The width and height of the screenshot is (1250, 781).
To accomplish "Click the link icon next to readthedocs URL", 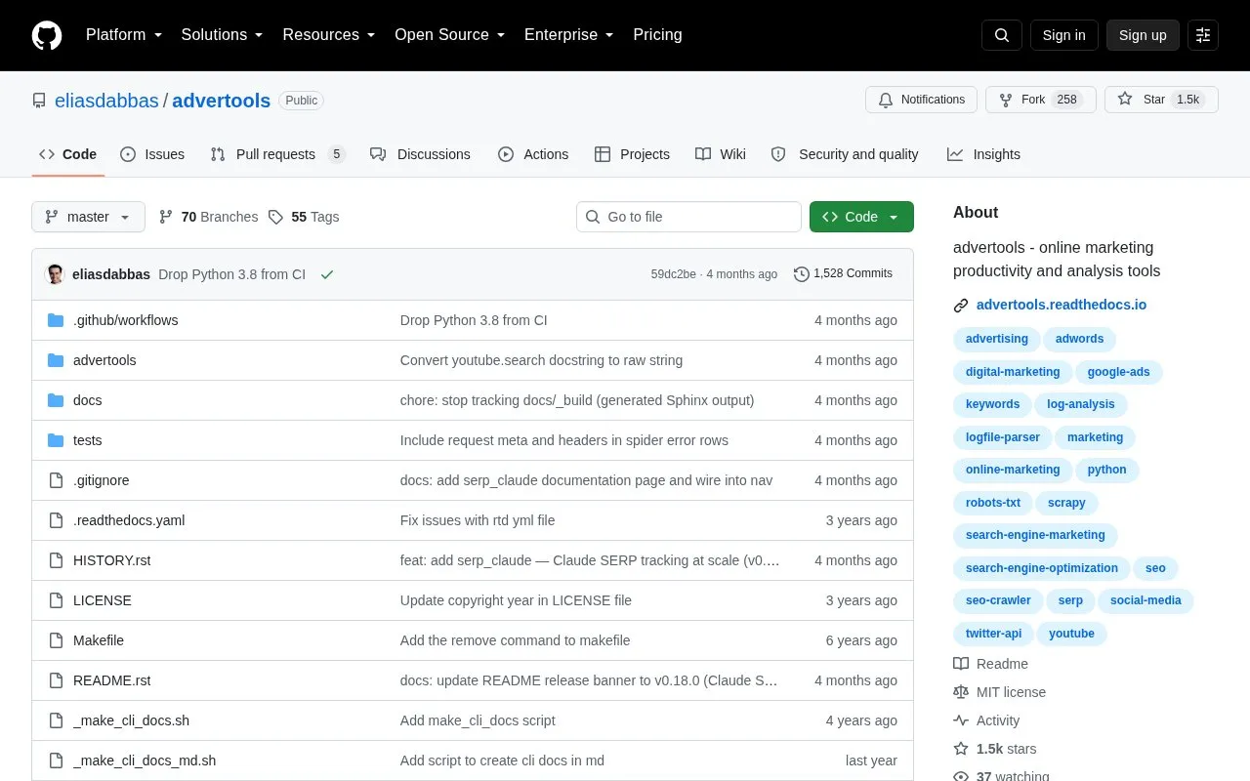I will coord(961,306).
